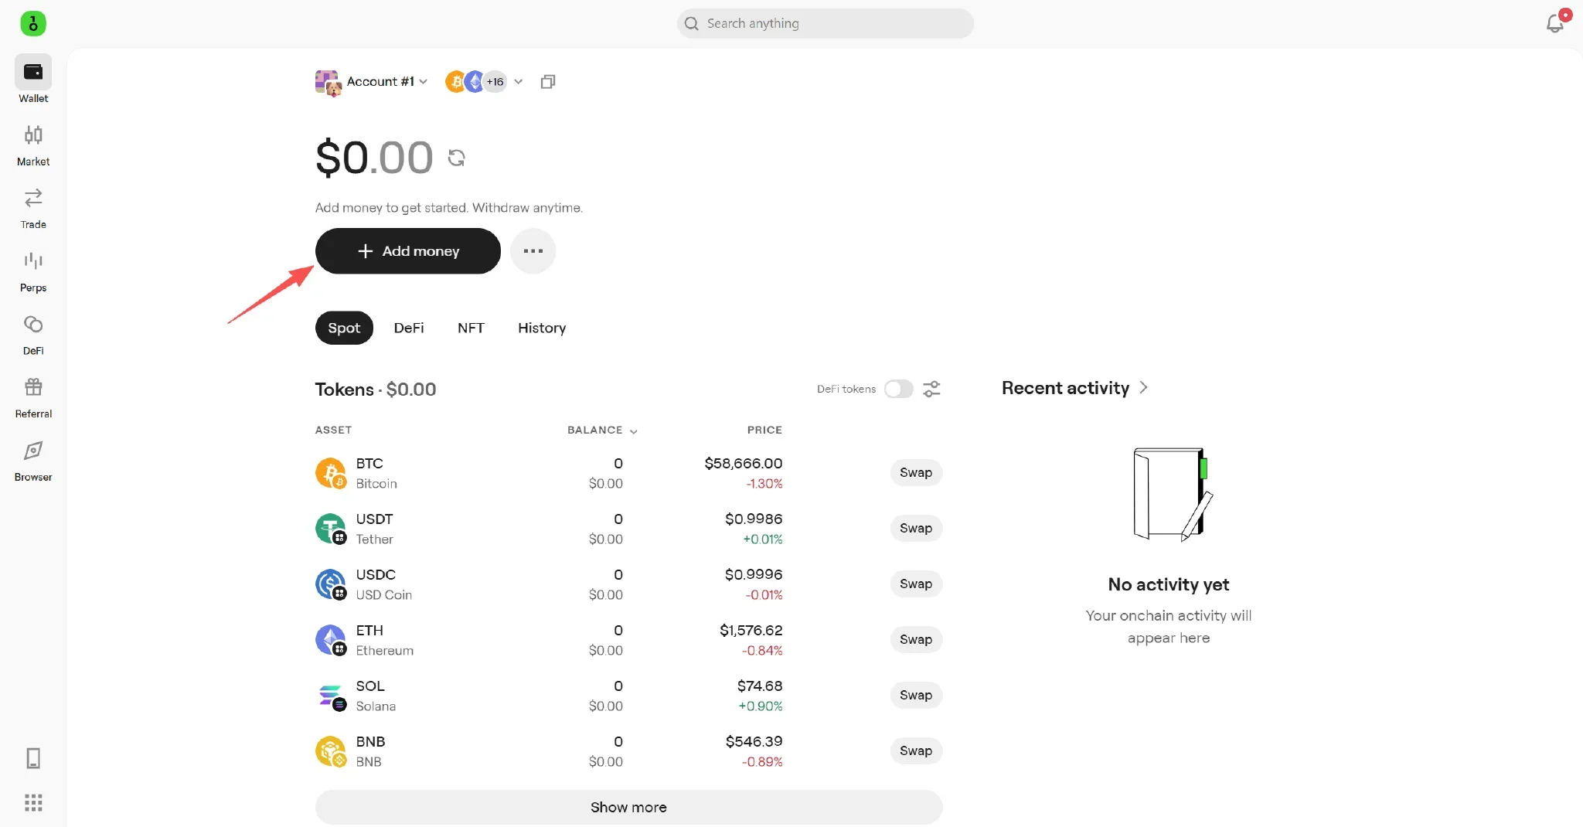This screenshot has height=827, width=1583.
Task: Click the Account #1 avatar
Action: coord(329,82)
